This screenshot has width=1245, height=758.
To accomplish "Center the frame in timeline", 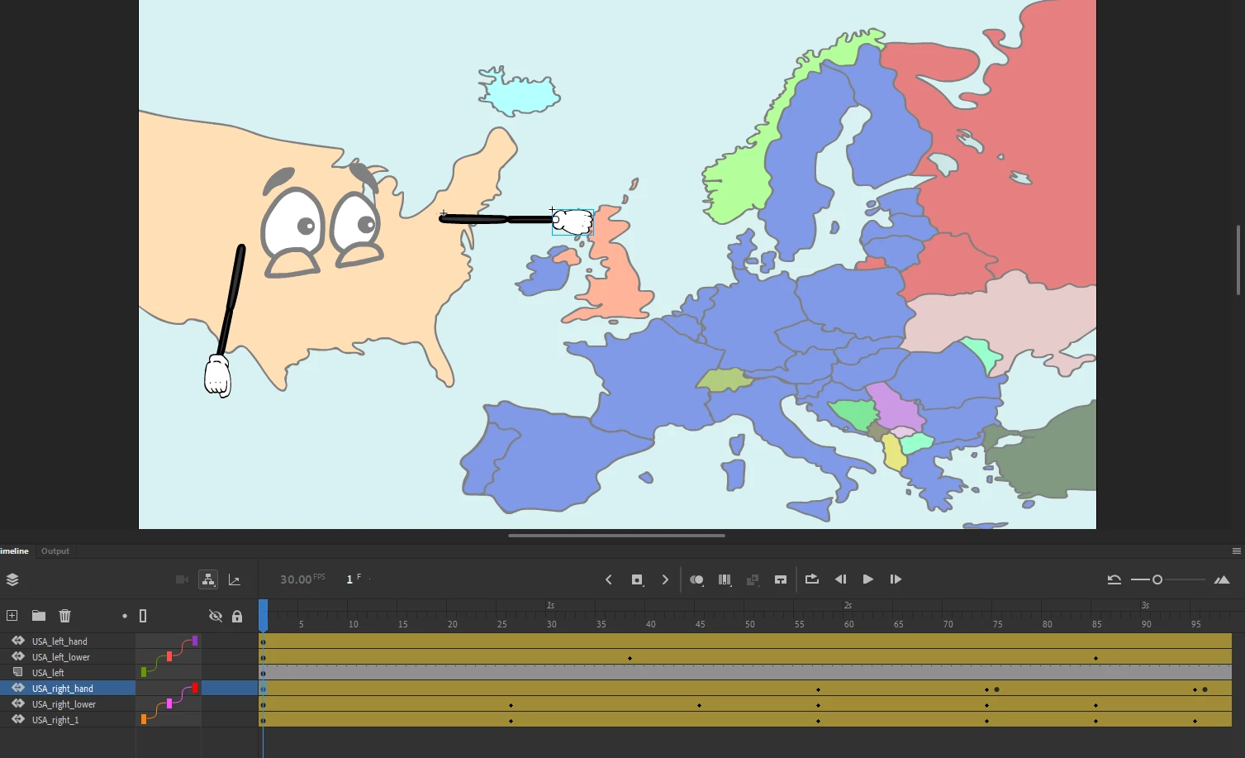I will click(x=781, y=579).
